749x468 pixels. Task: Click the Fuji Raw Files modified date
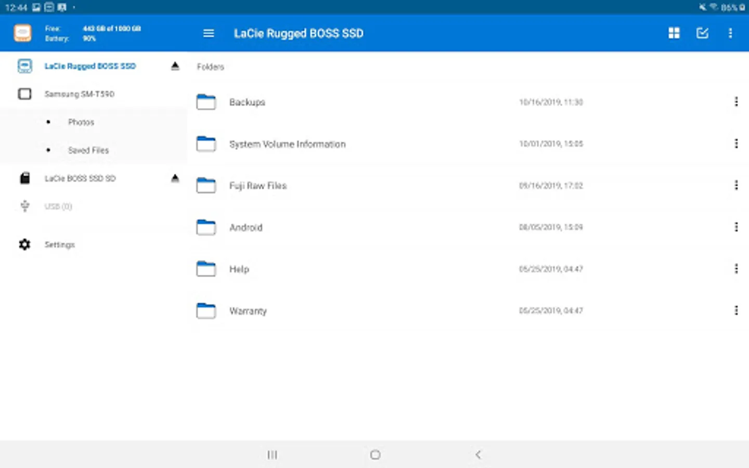point(551,186)
